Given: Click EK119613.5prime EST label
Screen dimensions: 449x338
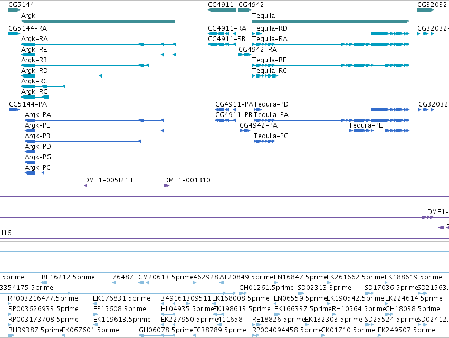Looking at the screenshot, I should 122,320.
